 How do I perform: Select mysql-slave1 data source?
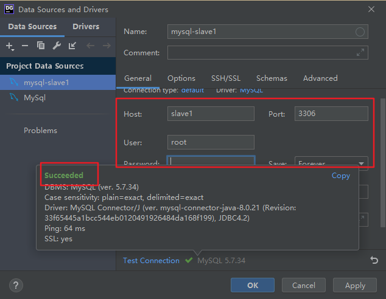[x=58, y=82]
